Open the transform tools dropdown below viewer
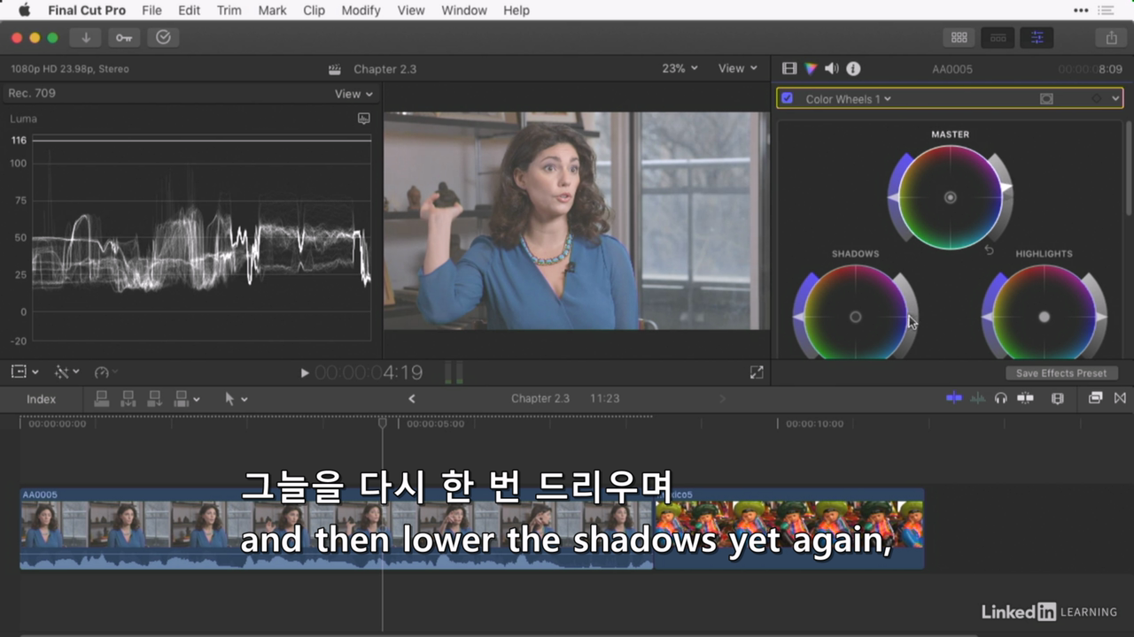The image size is (1134, 637). point(24,372)
